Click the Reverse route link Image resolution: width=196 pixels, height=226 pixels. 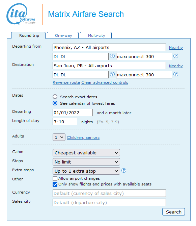pyautogui.click(x=66, y=82)
